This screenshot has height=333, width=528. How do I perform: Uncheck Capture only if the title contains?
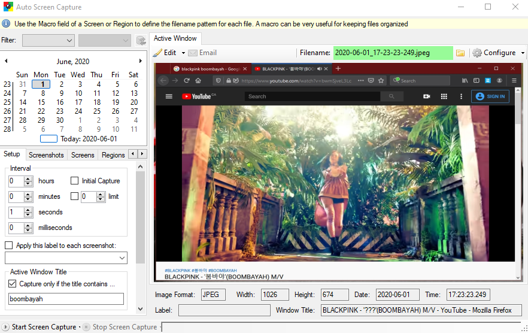pyautogui.click(x=12, y=284)
